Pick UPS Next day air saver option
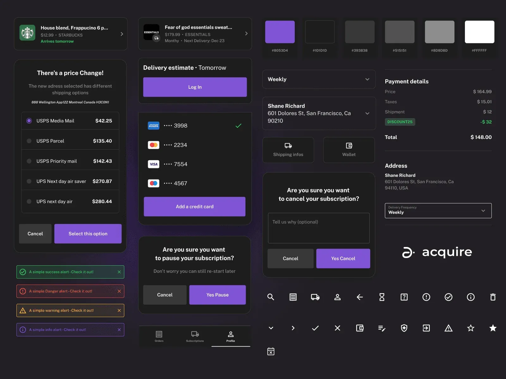This screenshot has height=379, width=506. click(x=70, y=181)
